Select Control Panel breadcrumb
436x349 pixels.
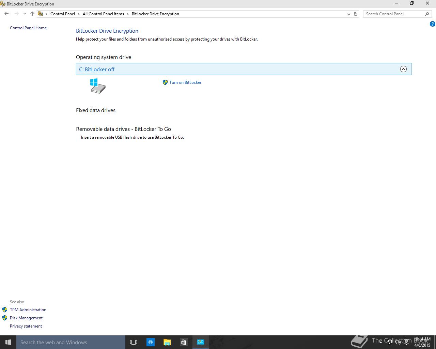pos(63,14)
